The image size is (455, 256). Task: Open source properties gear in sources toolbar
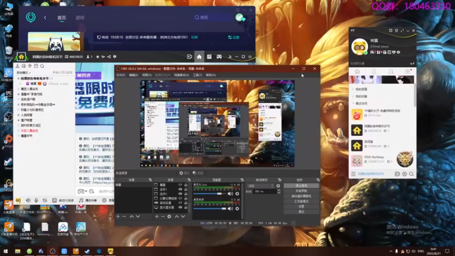point(169,217)
